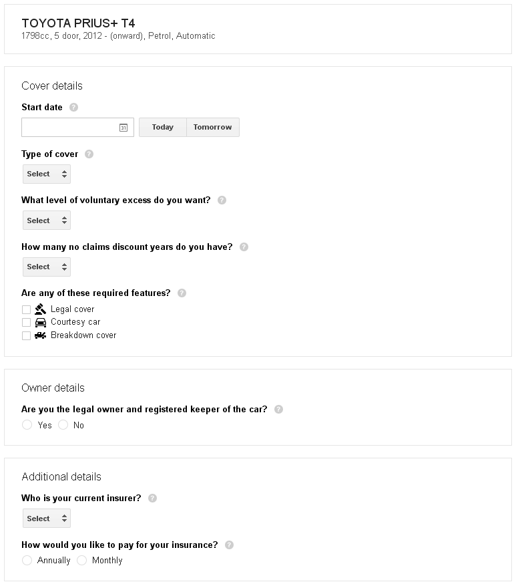Show help about paying for insurance
Screen dimensions: 518x586
[230, 545]
